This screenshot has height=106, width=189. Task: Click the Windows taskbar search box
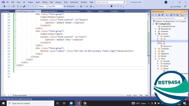click(30, 103)
